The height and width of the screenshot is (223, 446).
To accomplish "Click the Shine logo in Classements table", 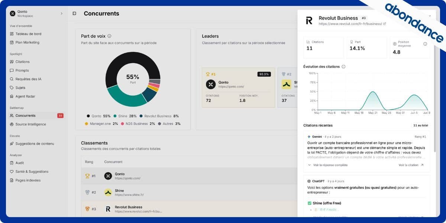I will click(x=108, y=192).
